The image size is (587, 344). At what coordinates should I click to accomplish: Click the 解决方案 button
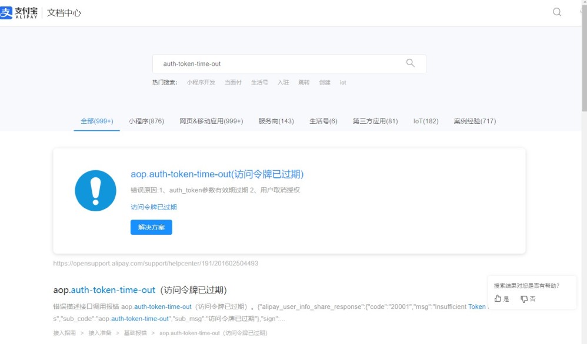tap(151, 227)
